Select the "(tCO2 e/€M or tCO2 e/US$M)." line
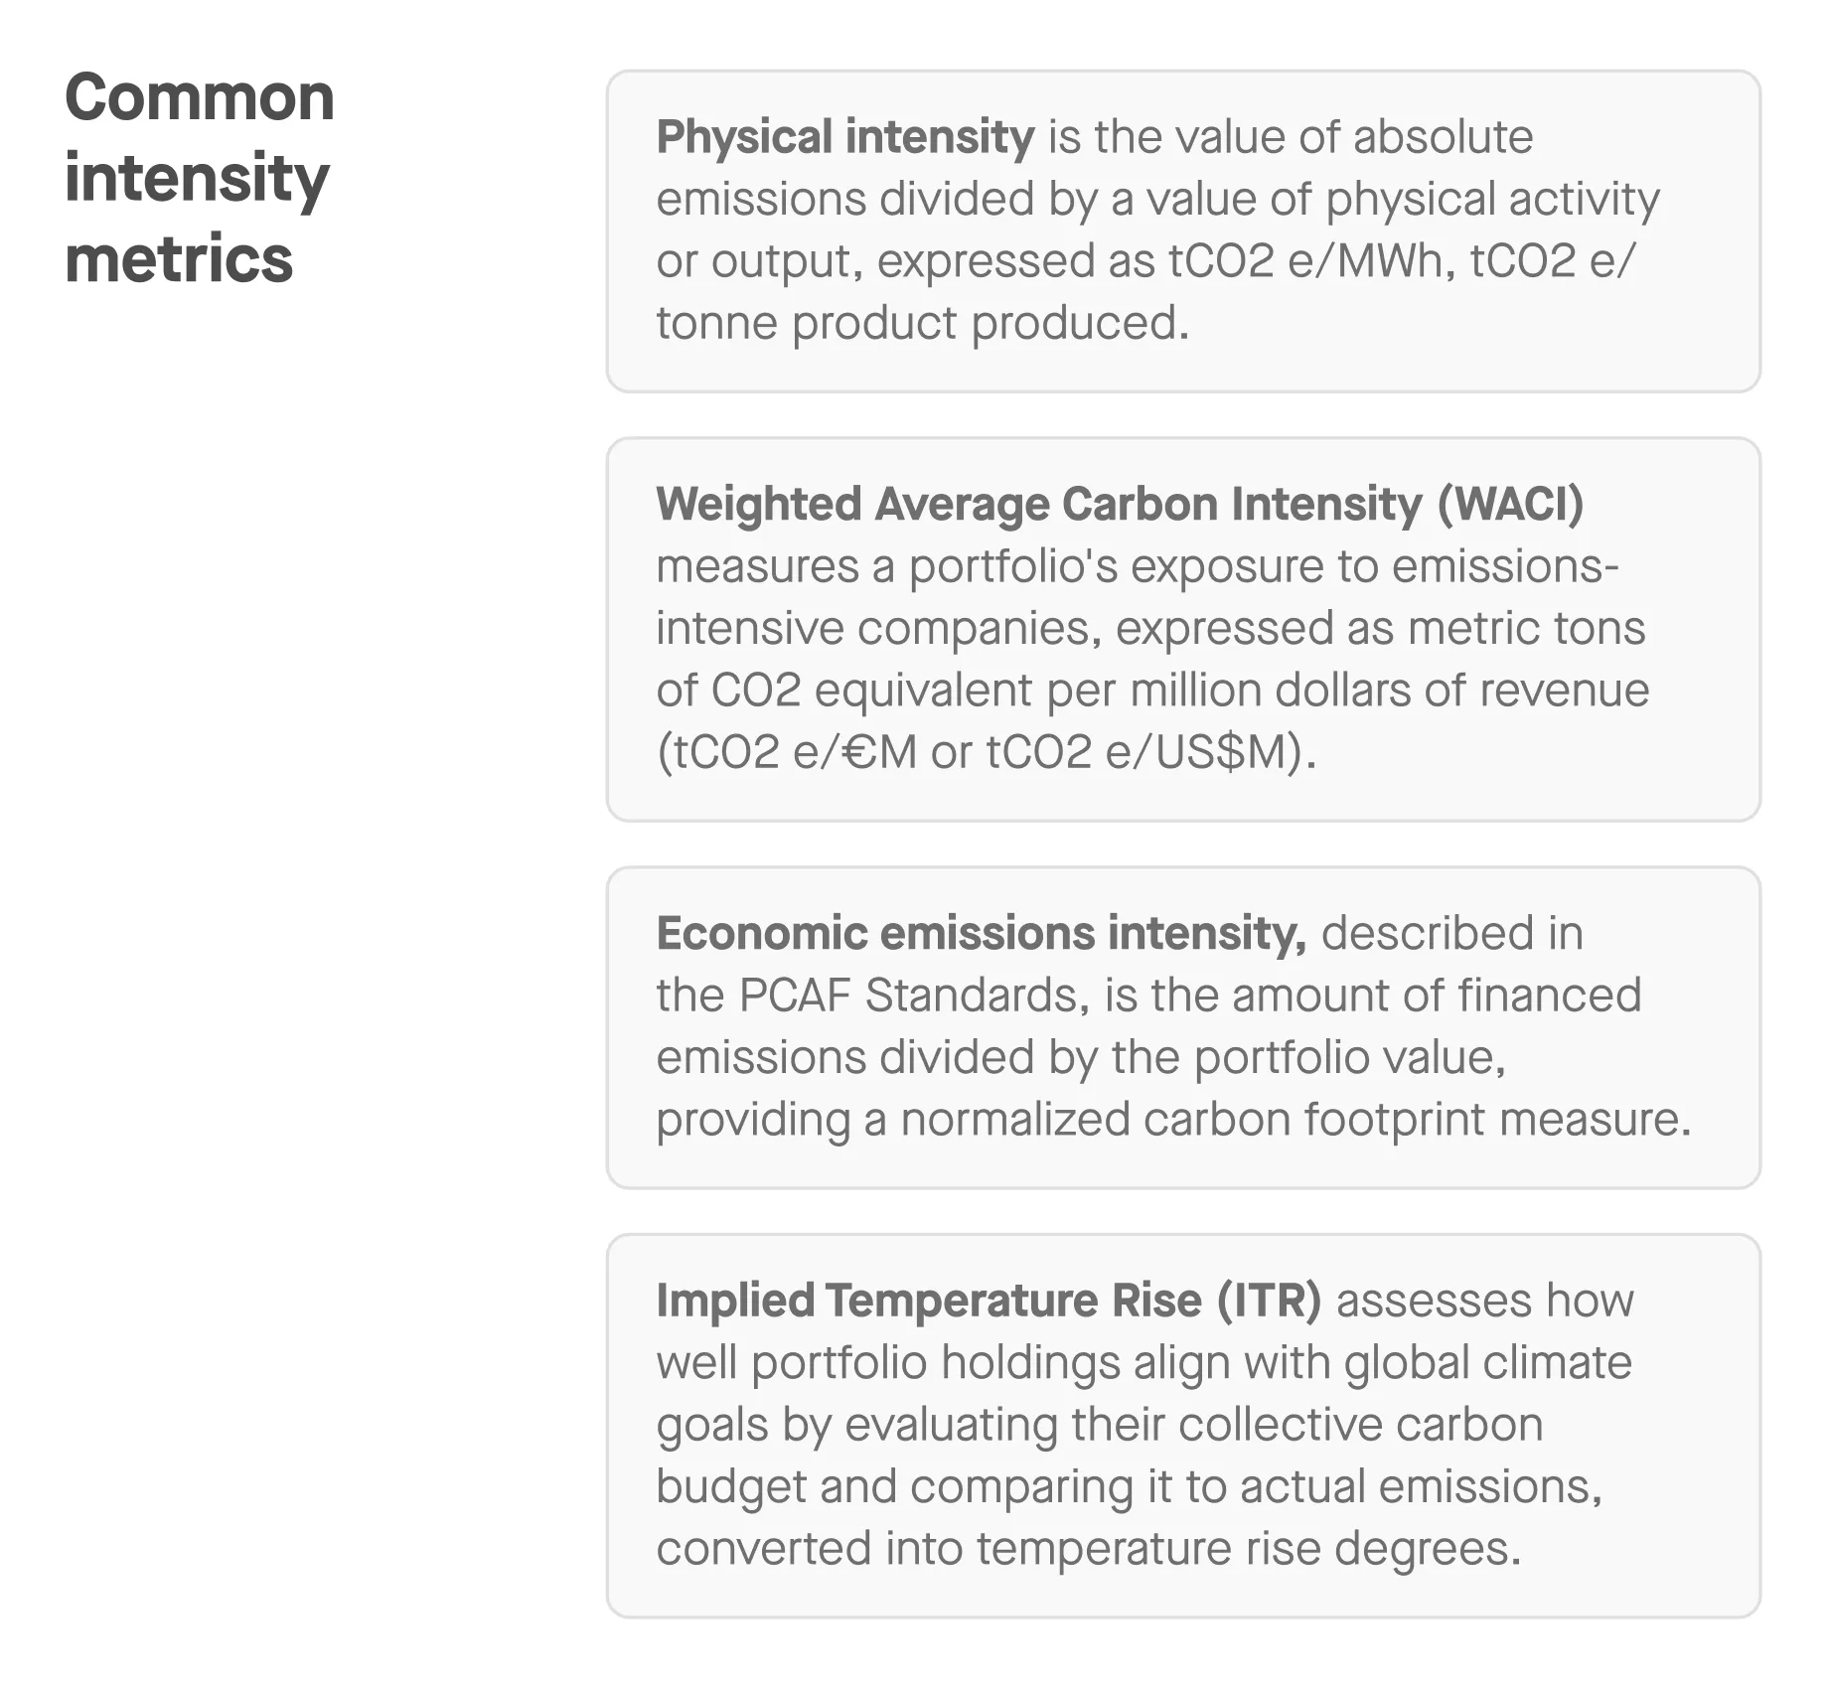Viewport: 1829px width, 1689px height. coord(986,752)
